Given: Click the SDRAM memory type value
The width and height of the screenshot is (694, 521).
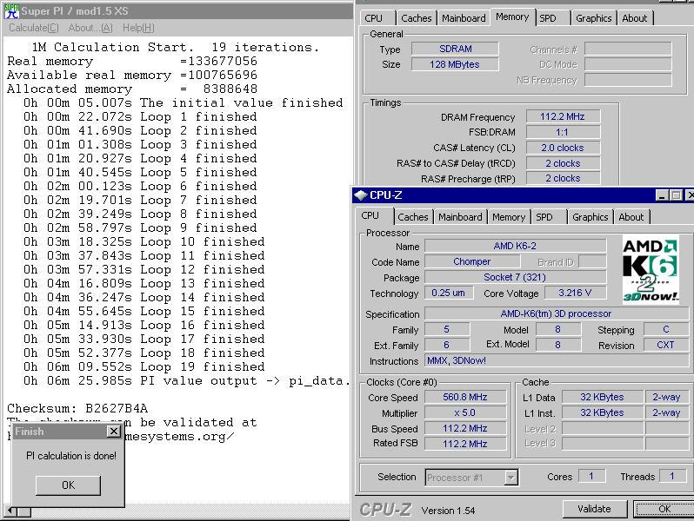Looking at the screenshot, I should click(x=455, y=49).
